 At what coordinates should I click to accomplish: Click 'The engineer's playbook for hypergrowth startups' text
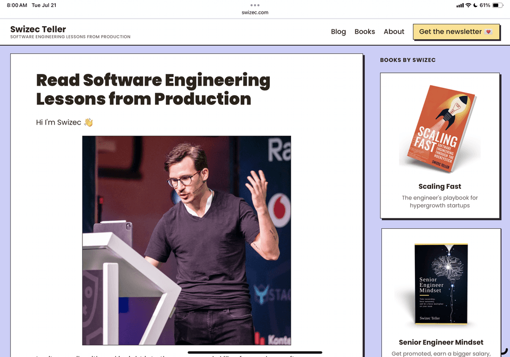(x=440, y=201)
